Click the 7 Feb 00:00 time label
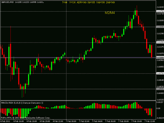This screenshot has height=123, width=164. [x=71, y=121]
